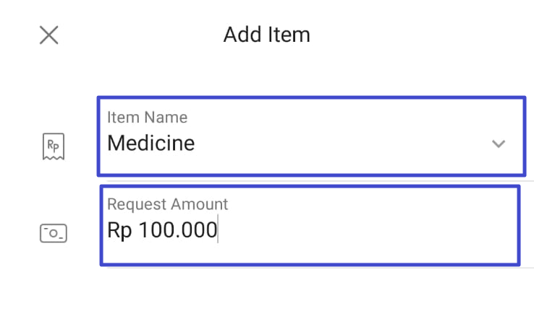Click the circle in the banknote icon

point(54,233)
